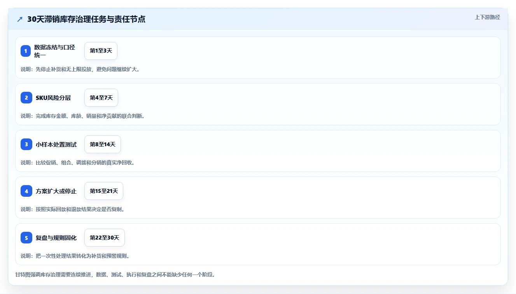The height and width of the screenshot is (294, 516).
Task: Select the 第22至30天 time chip
Action: [x=105, y=238]
